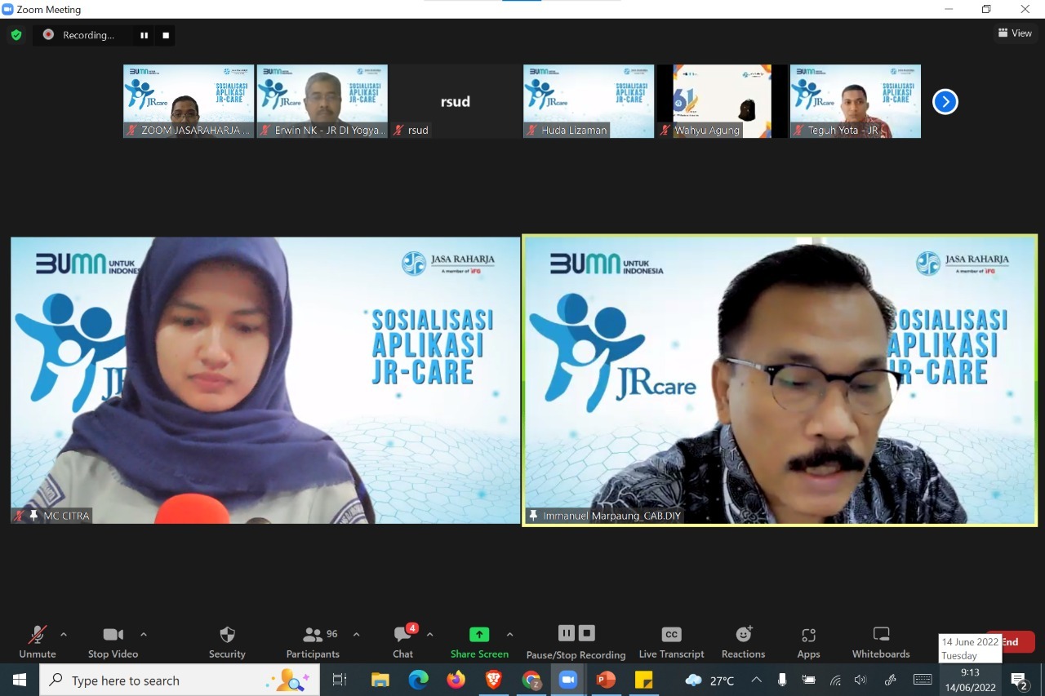1045x696 pixels.
Task: Open the View layout menu
Action: point(1015,33)
